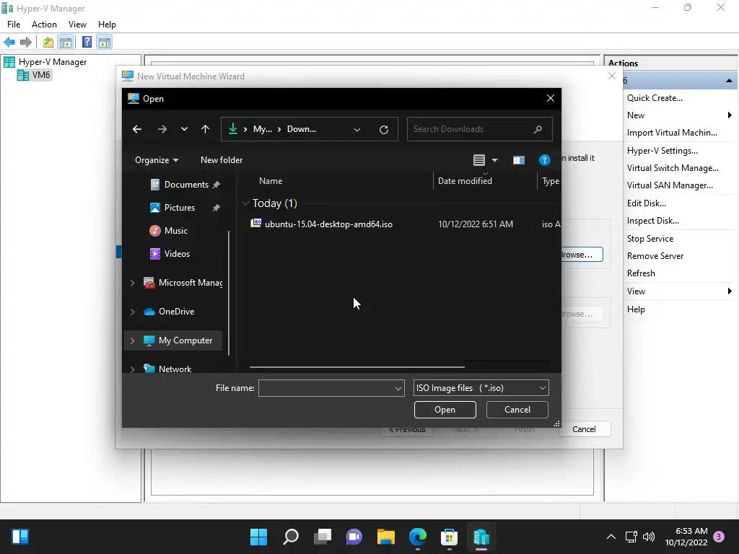
Task: Open the File name combo box dropdown
Action: (x=398, y=388)
